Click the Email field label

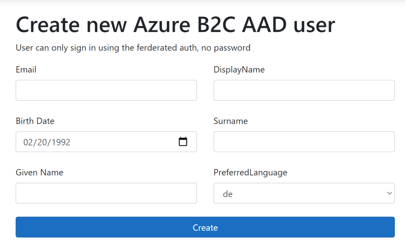point(26,70)
